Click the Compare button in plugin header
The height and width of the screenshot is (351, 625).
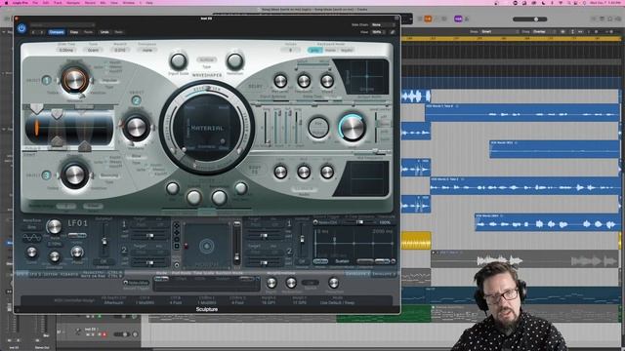57,32
